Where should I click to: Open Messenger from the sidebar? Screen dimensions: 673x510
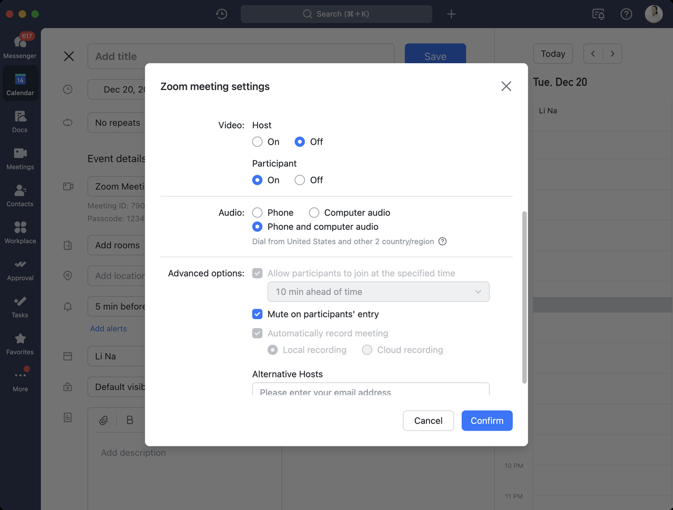point(20,46)
